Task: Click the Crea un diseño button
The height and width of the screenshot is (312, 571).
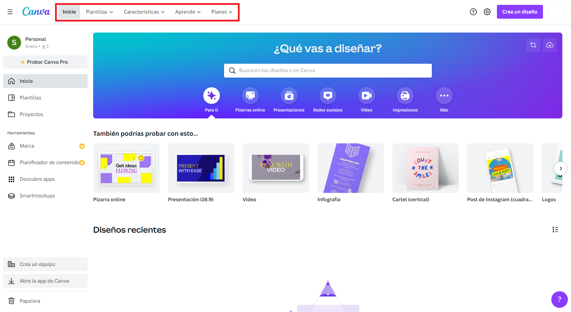Action: (x=520, y=12)
